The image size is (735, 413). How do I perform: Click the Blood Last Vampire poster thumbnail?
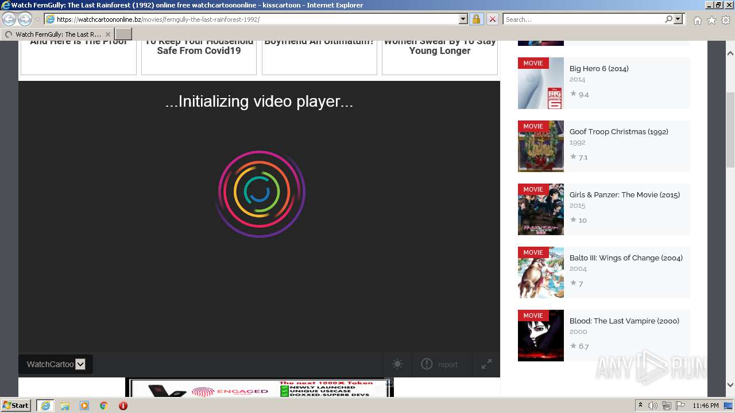click(x=541, y=336)
